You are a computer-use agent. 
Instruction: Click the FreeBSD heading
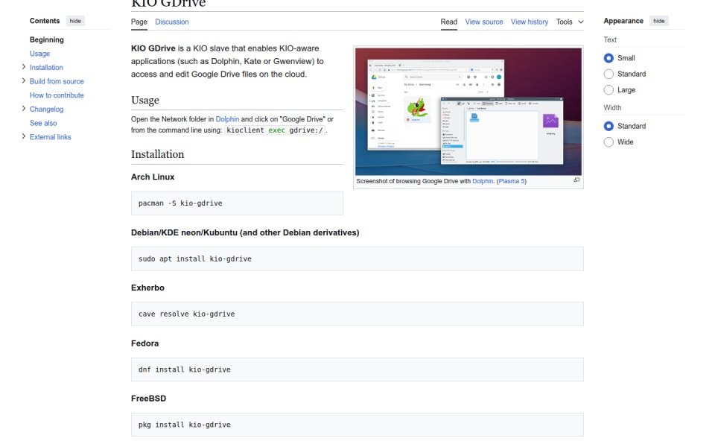pos(149,399)
